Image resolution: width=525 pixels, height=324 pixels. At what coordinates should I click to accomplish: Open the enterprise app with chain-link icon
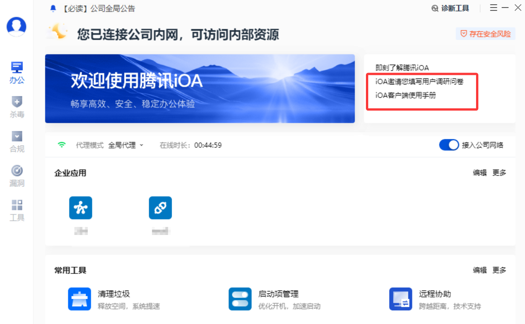pyautogui.click(x=160, y=208)
